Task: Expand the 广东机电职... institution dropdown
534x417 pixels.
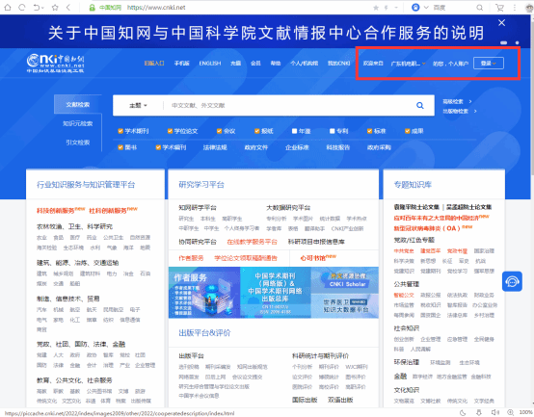Action: click(408, 64)
